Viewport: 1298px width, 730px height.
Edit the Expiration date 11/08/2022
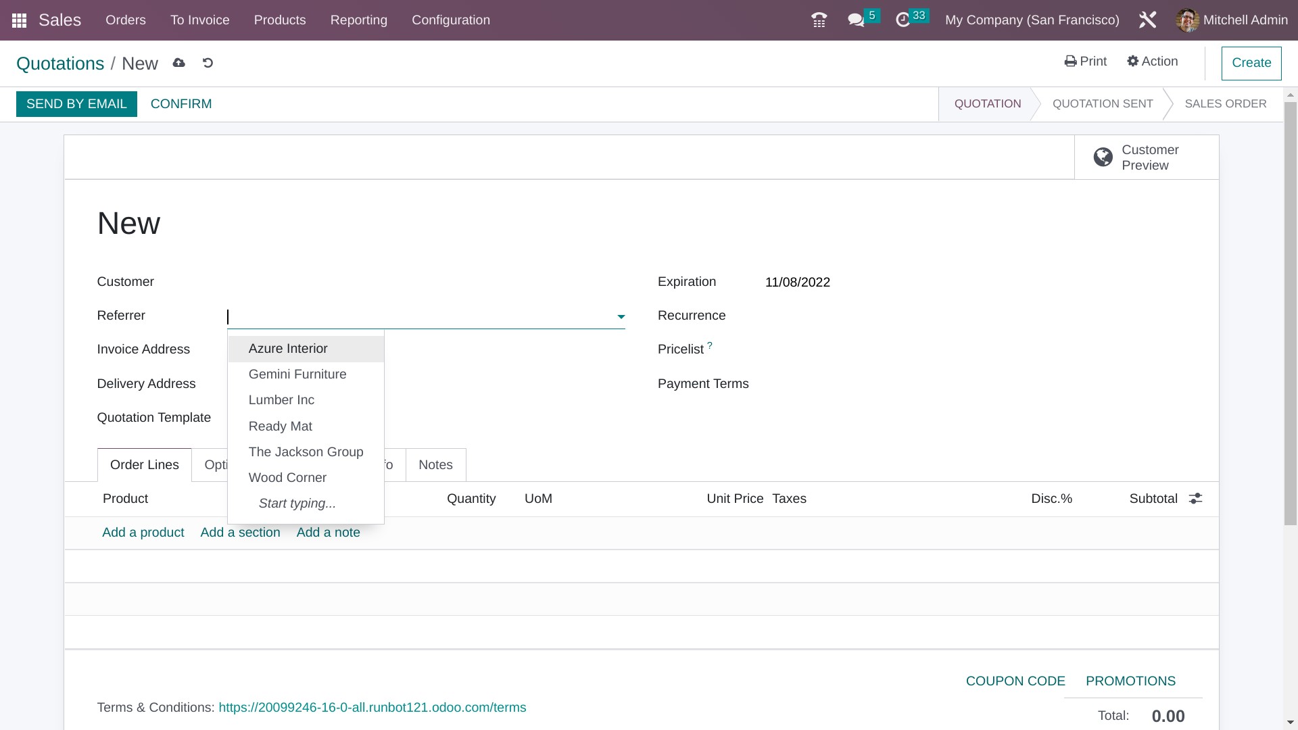tap(797, 283)
